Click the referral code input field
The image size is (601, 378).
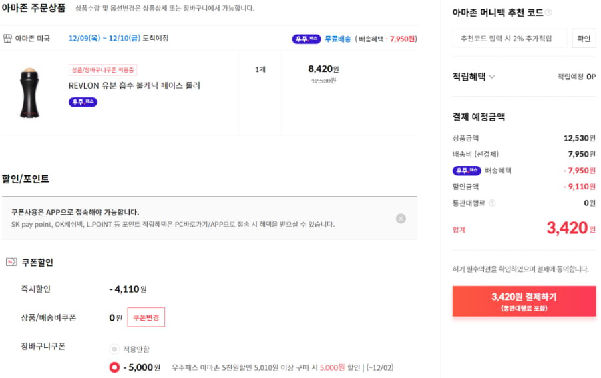coord(510,38)
